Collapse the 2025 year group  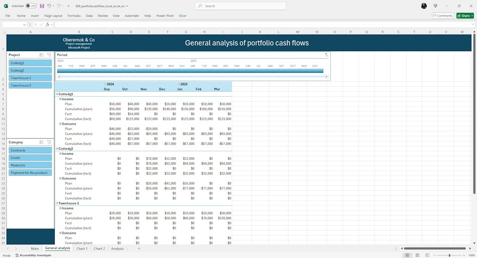179,84
